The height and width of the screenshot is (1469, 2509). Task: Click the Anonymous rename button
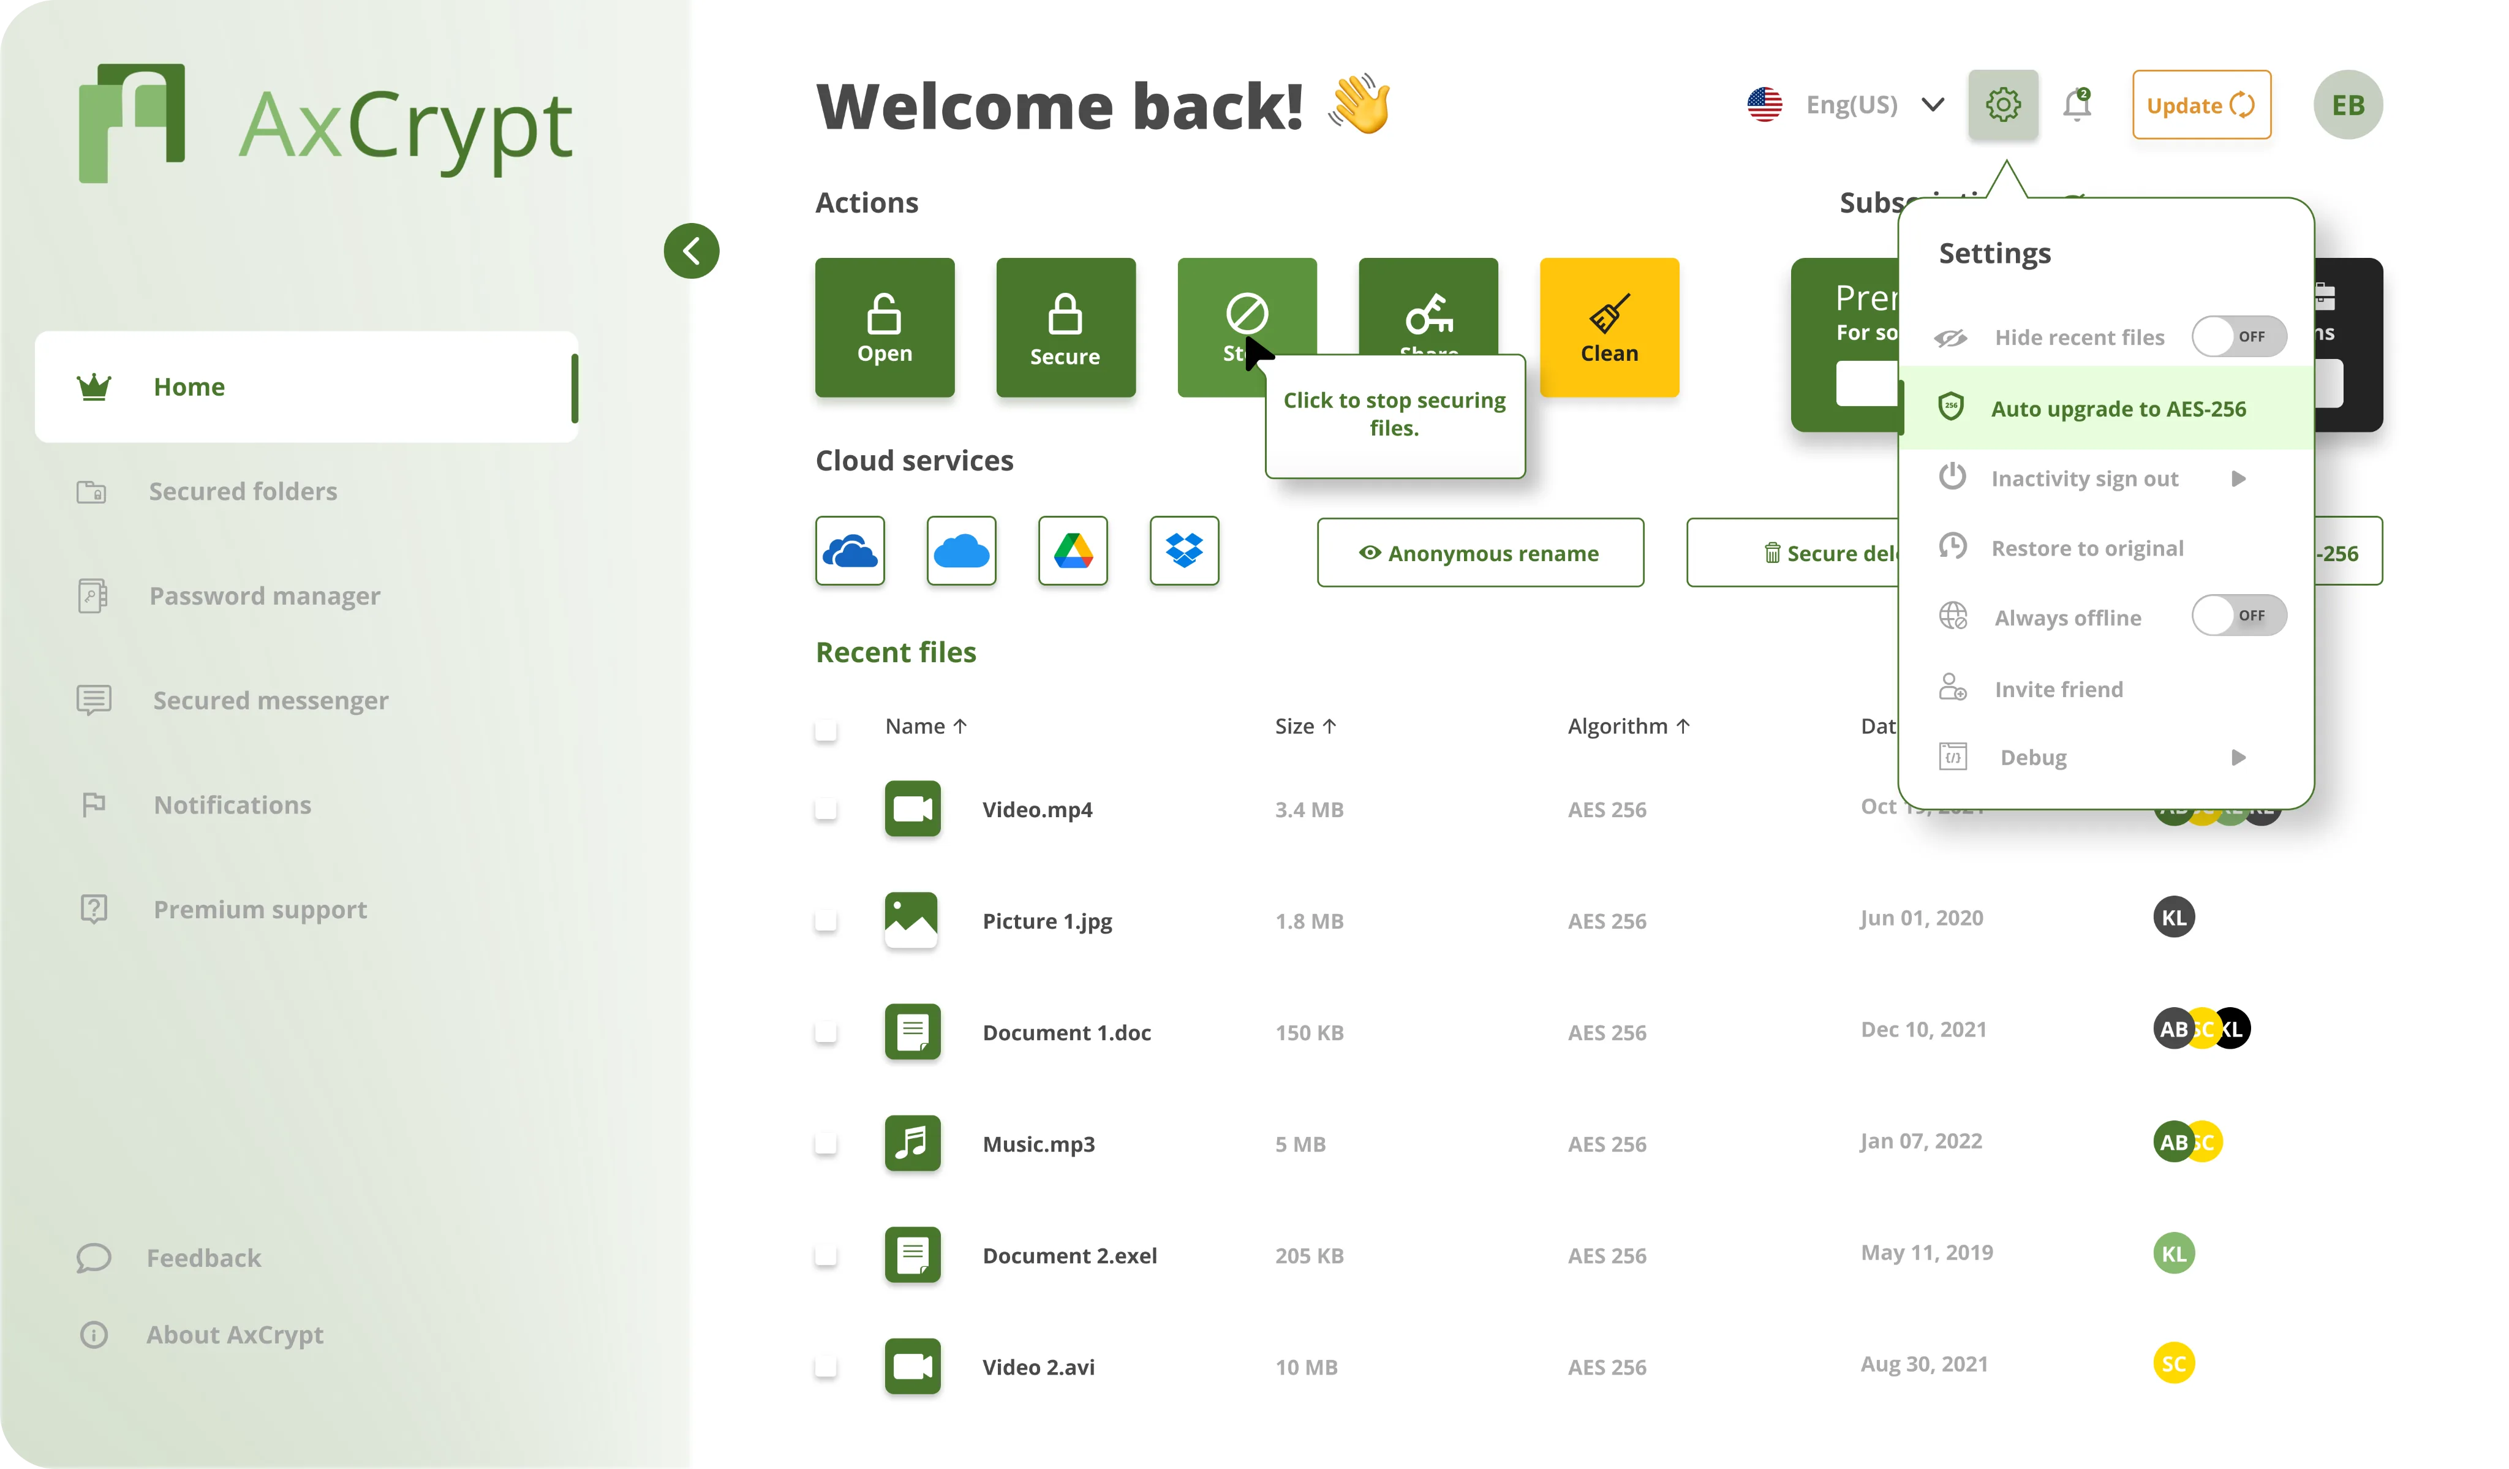coord(1479,553)
